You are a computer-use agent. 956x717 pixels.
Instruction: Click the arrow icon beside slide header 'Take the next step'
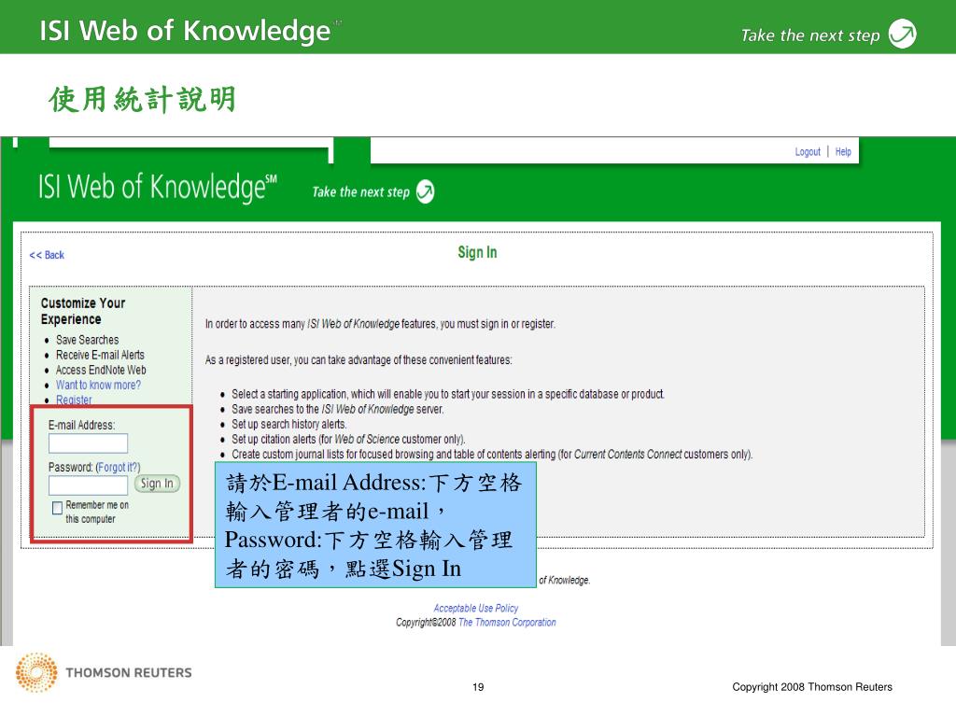point(903,34)
